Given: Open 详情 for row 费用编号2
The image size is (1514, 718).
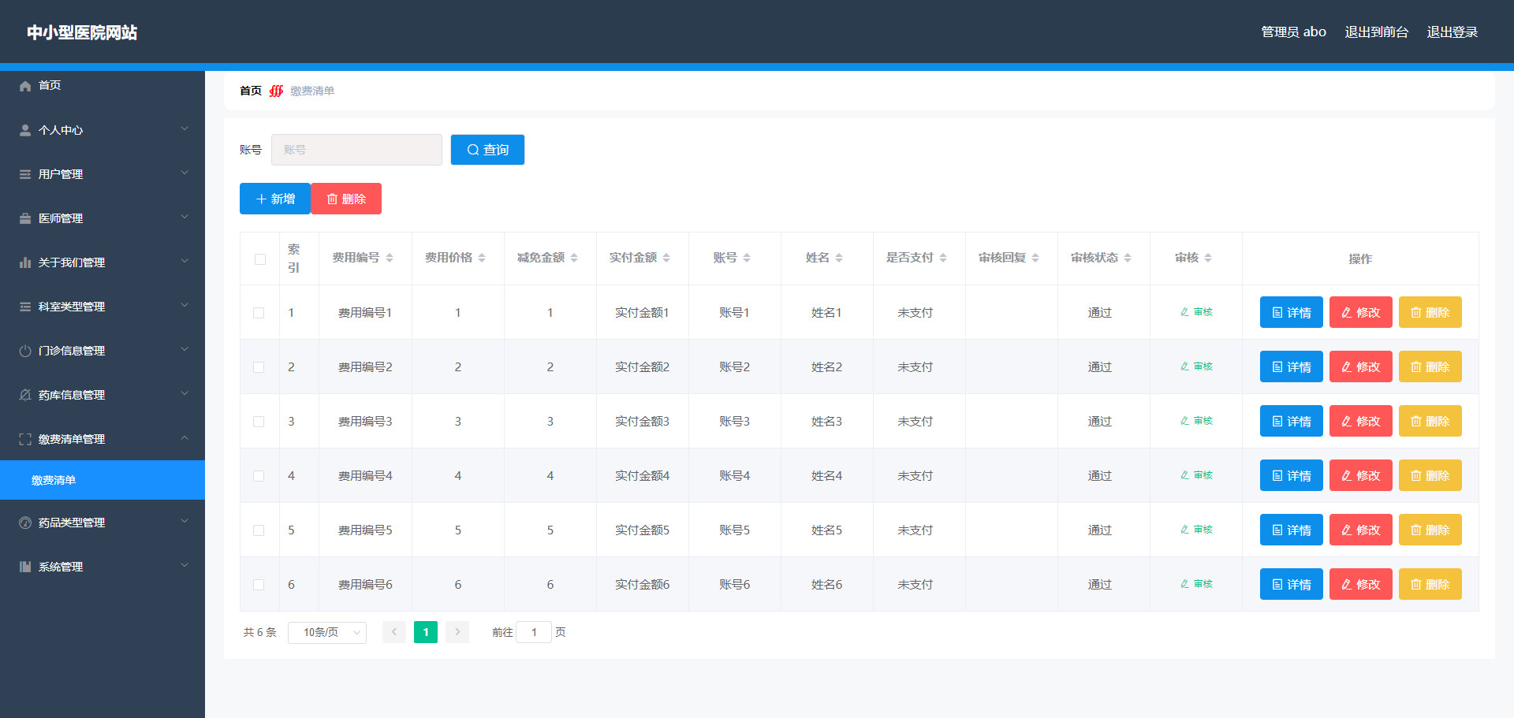Looking at the screenshot, I should click(x=1291, y=366).
